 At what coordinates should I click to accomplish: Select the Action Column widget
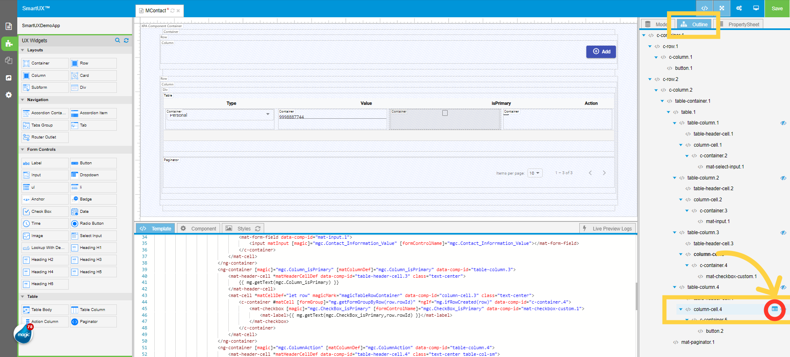[x=45, y=322]
